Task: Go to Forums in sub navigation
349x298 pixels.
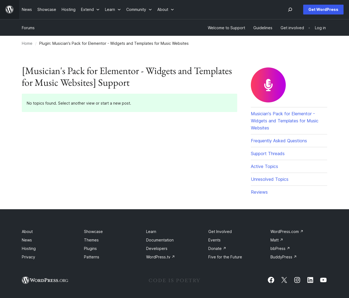Action: click(28, 28)
